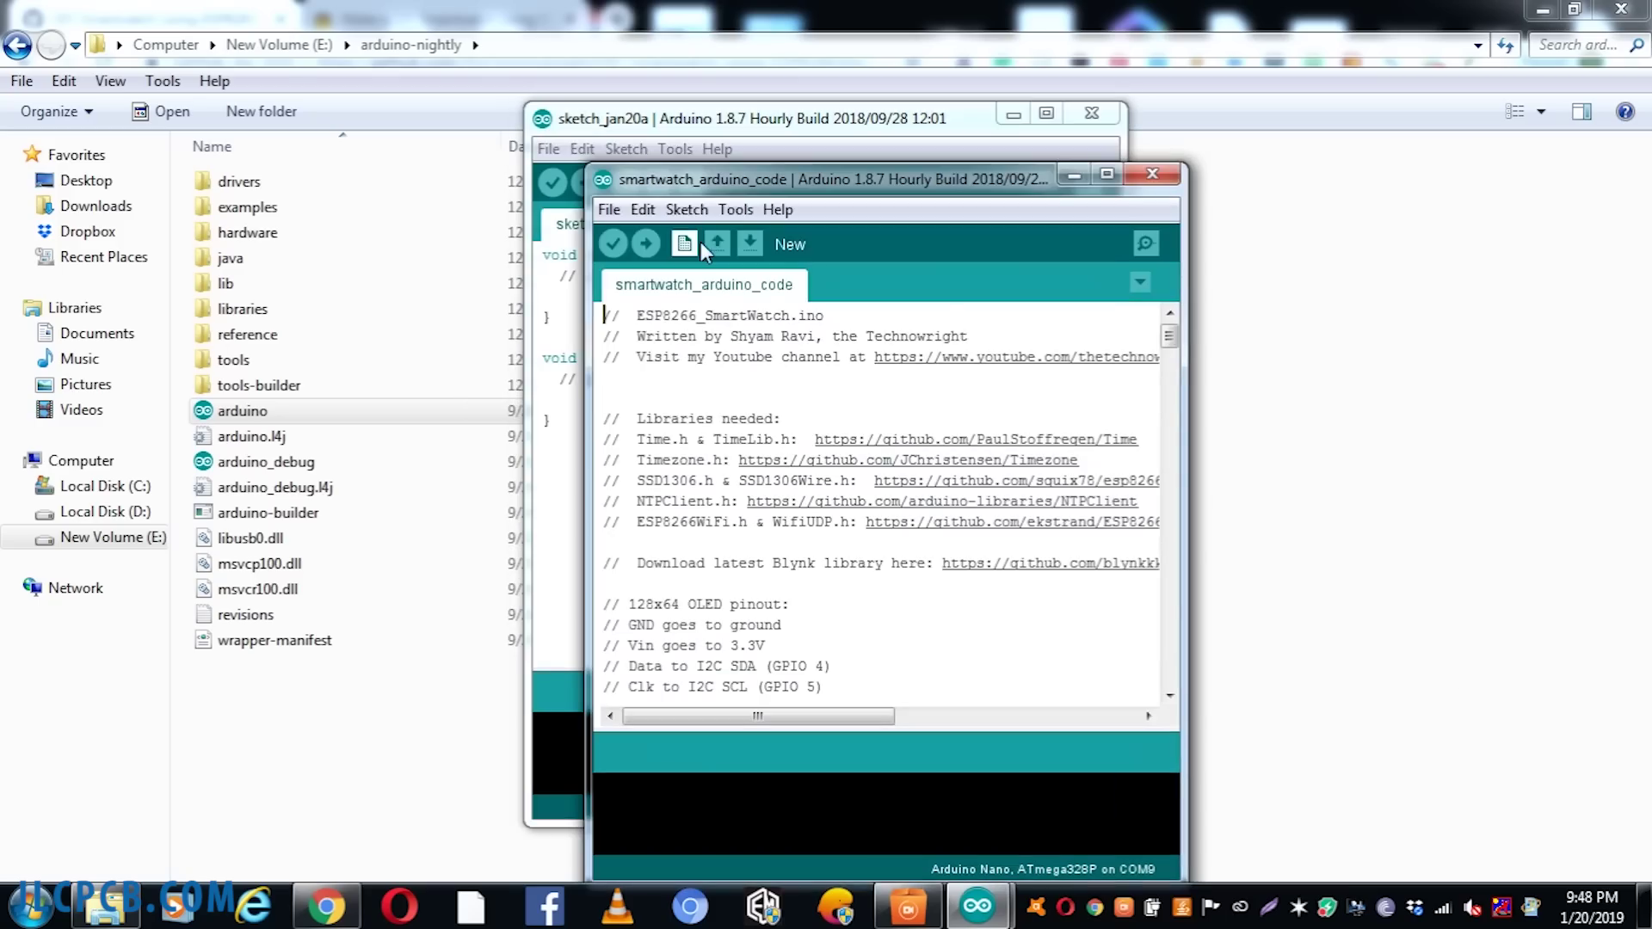Open the change view dropdown arrow
This screenshot has height=929, width=1652.
coord(1541,112)
